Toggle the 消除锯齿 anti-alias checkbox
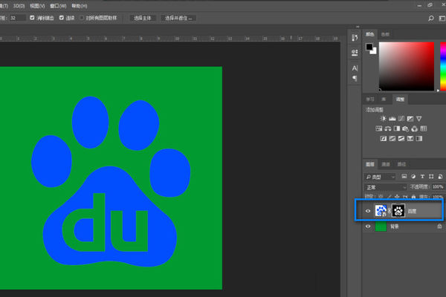Viewport: 446px width, 297px height. pos(32,18)
